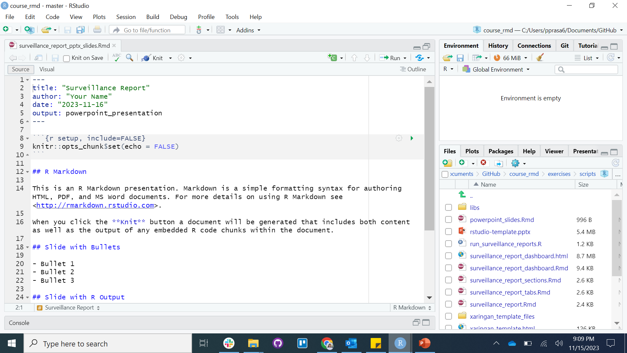This screenshot has height=353, width=627.
Task: Click the Run button
Action: [x=390, y=58]
